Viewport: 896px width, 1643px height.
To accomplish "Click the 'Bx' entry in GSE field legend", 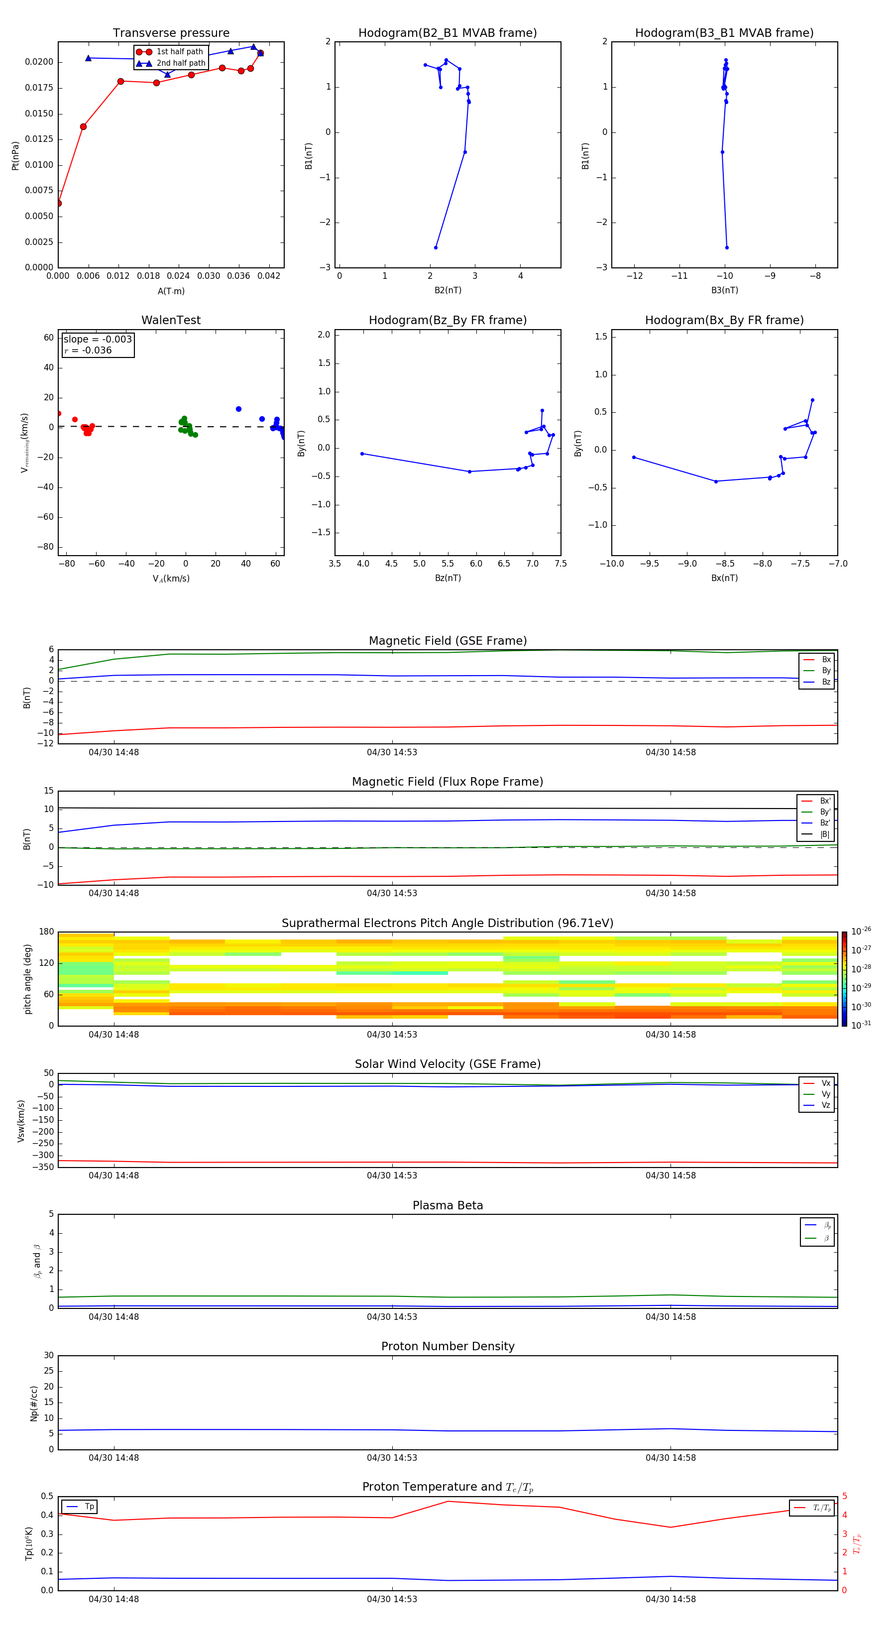I will tap(817, 660).
